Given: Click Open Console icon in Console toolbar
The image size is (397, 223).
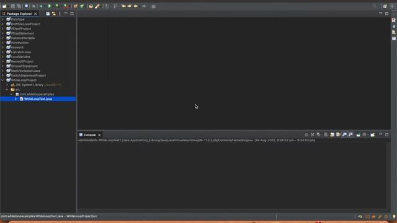Looking at the screenshot, I should 372,135.
